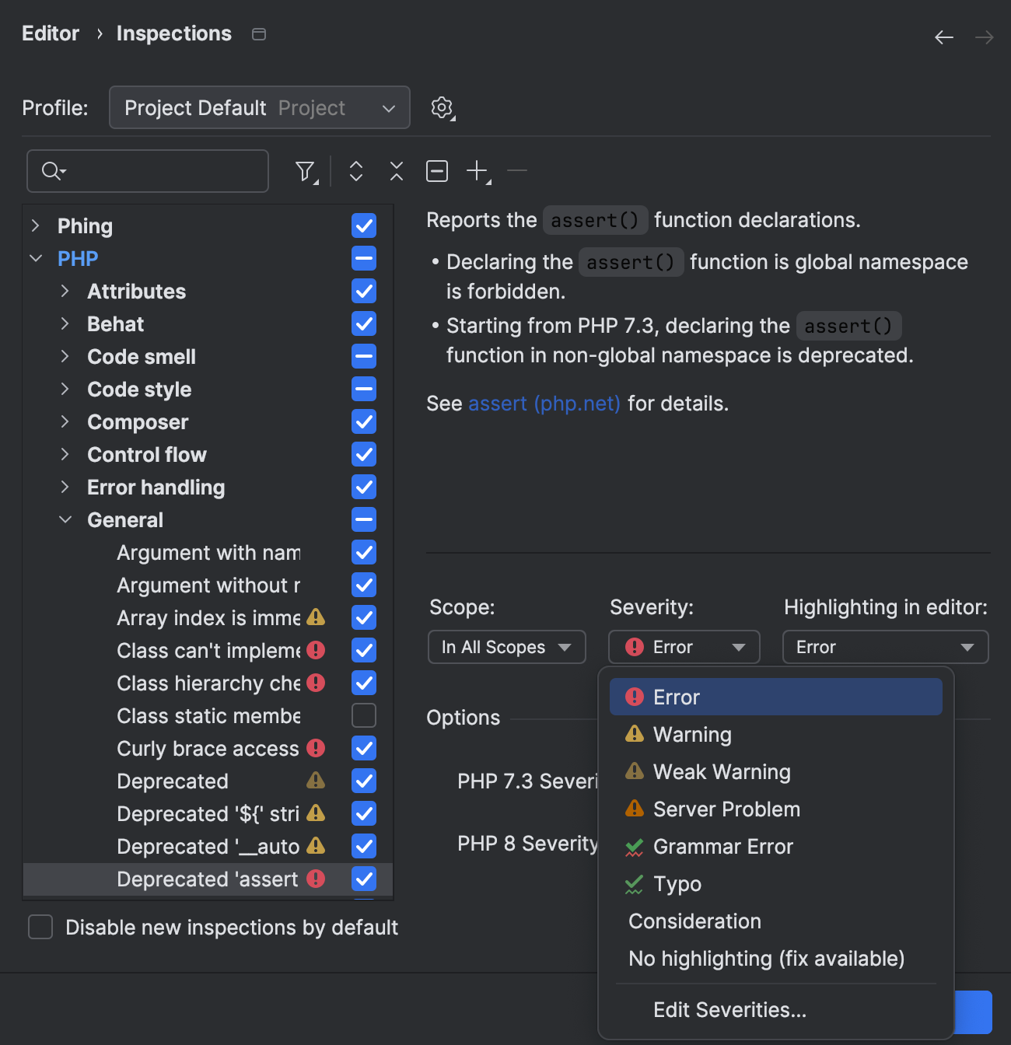Select the Error handling tree row

(208, 487)
